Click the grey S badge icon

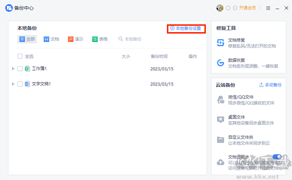235,8
